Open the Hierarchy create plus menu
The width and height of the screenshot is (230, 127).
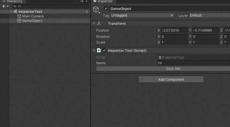point(5,6)
